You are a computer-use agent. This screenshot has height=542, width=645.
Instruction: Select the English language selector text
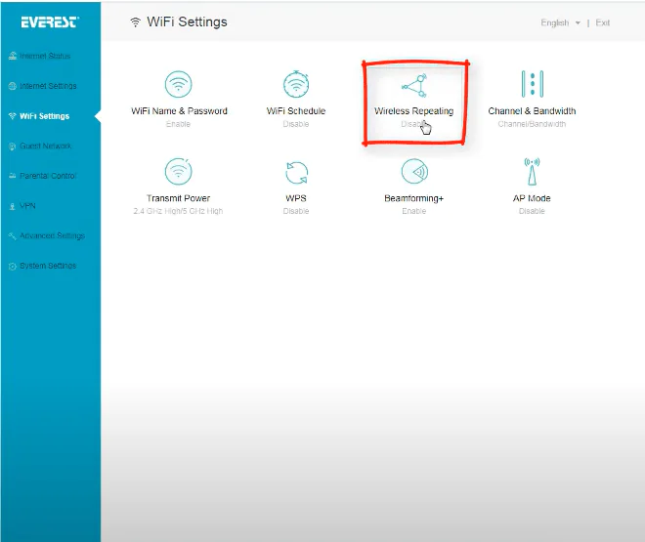point(554,23)
